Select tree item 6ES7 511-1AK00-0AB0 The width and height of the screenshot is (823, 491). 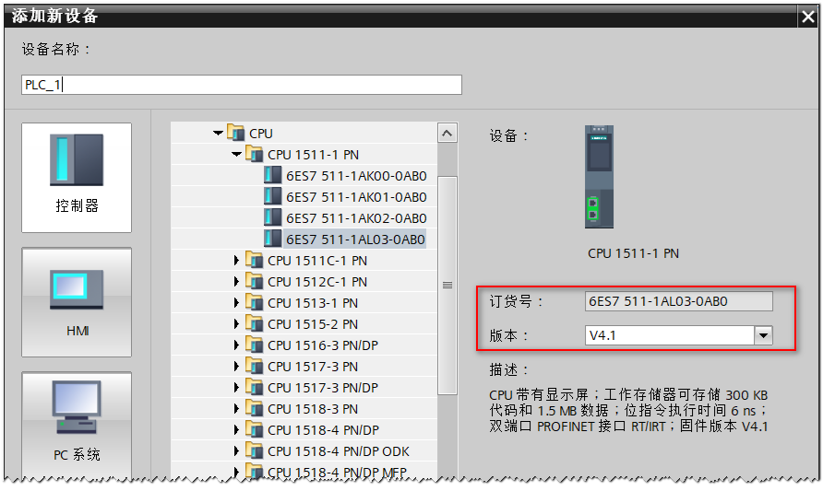point(356,176)
